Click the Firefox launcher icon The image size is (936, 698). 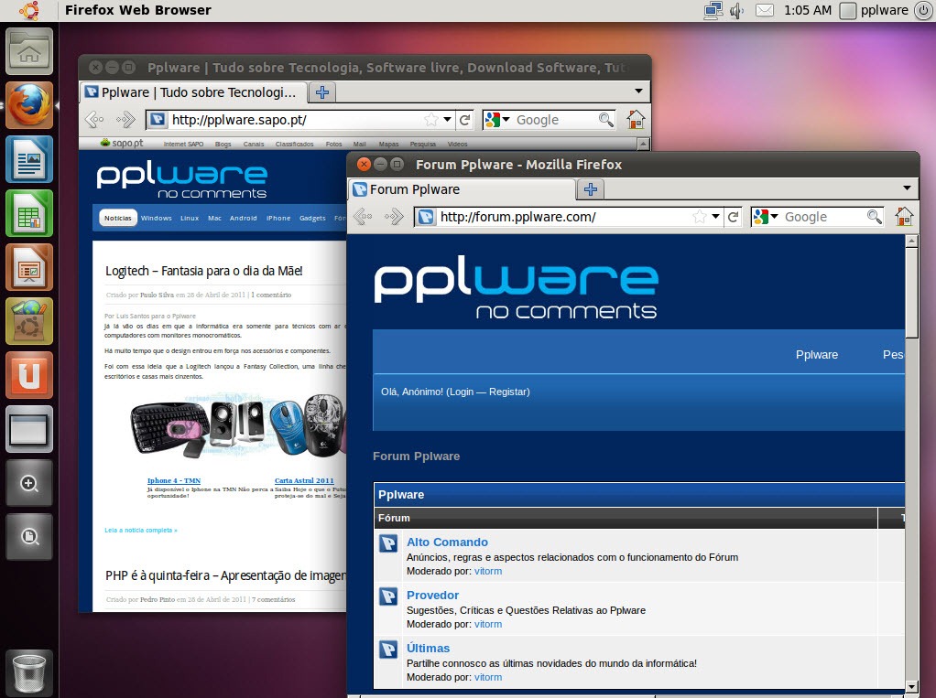pyautogui.click(x=29, y=105)
